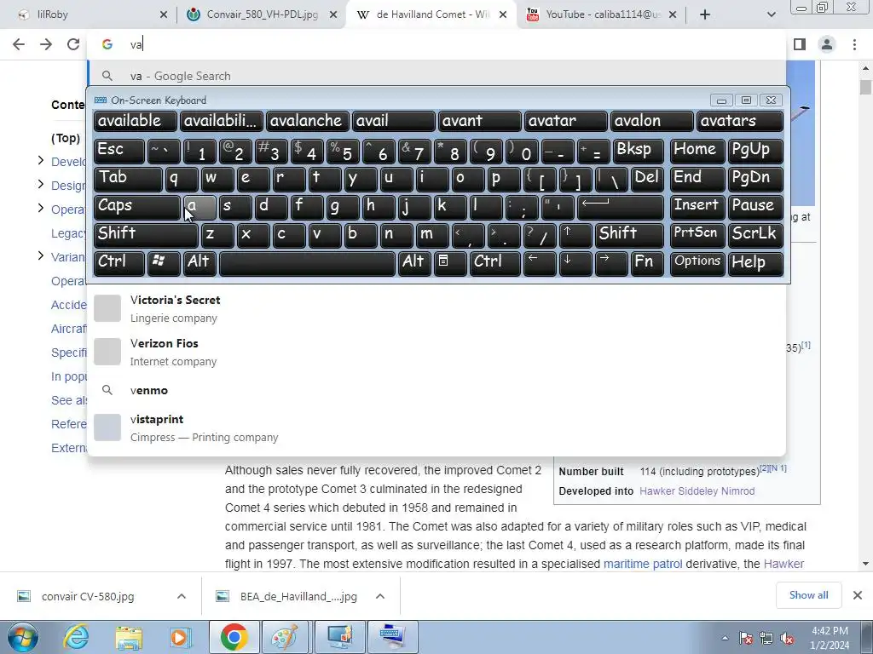Toggle the right Alt key
This screenshot has height=654, width=873.
[x=414, y=263]
